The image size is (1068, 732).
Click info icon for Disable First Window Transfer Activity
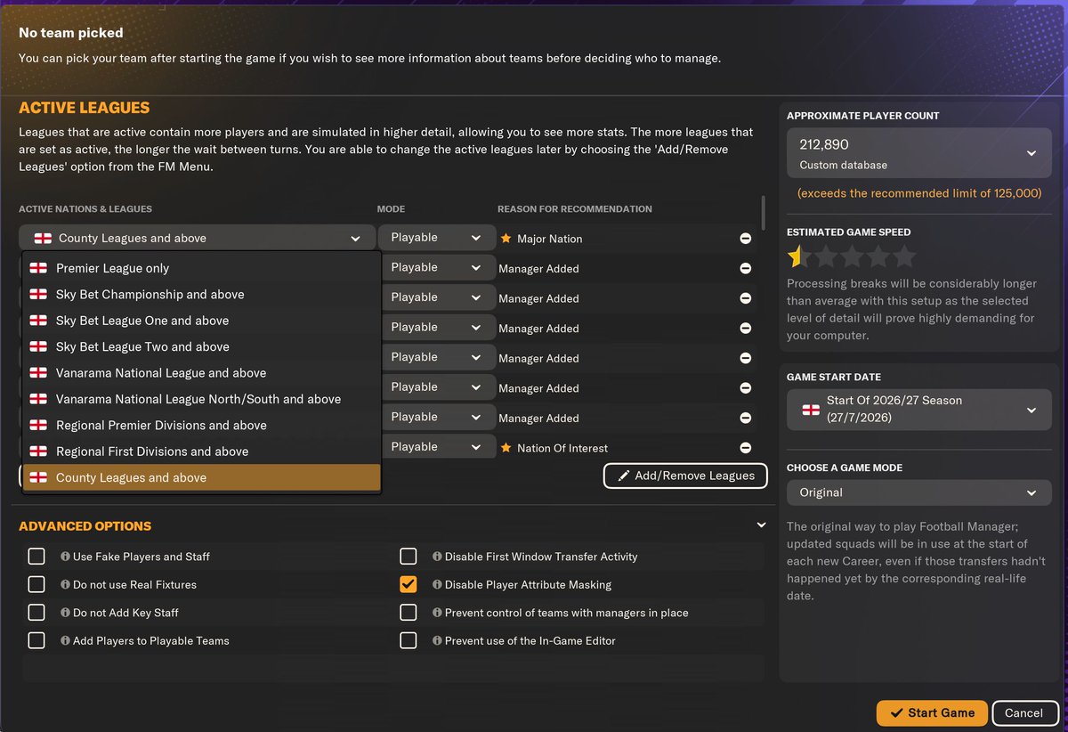(x=437, y=557)
